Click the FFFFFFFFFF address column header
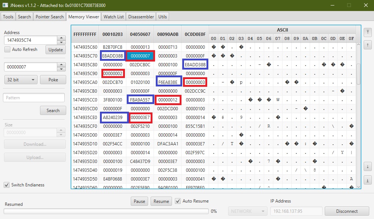This screenshot has height=219, width=374. click(85, 34)
